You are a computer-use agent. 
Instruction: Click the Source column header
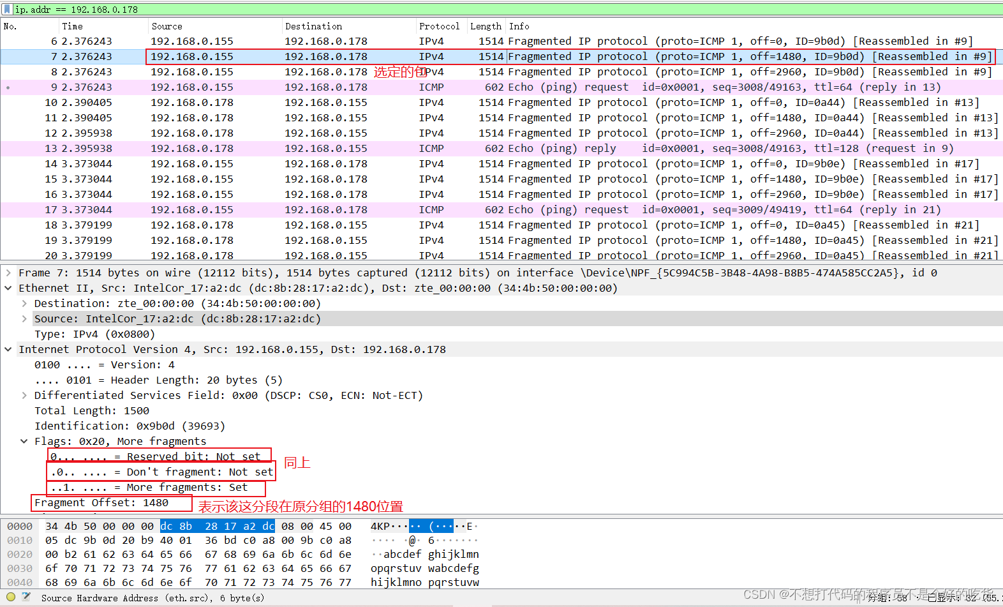pyautogui.click(x=214, y=26)
